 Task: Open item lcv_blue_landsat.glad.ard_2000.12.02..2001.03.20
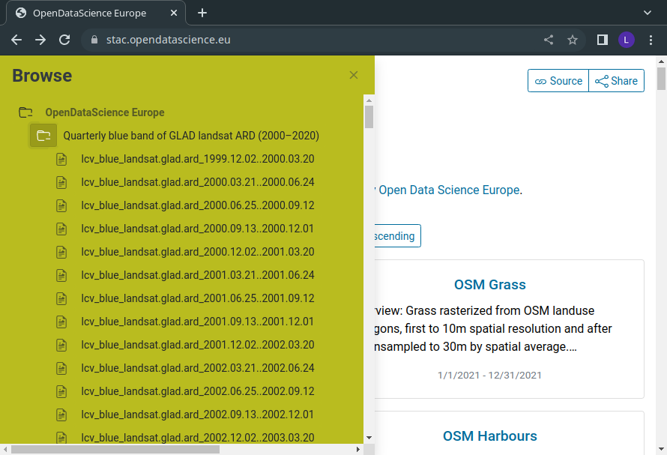198,252
